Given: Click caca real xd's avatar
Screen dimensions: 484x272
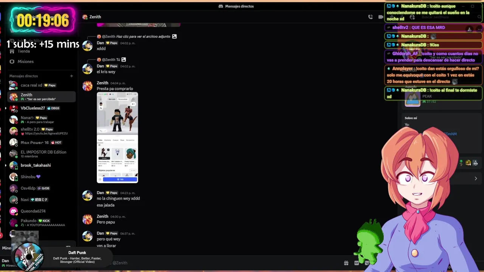Looking at the screenshot, I should point(14,85).
